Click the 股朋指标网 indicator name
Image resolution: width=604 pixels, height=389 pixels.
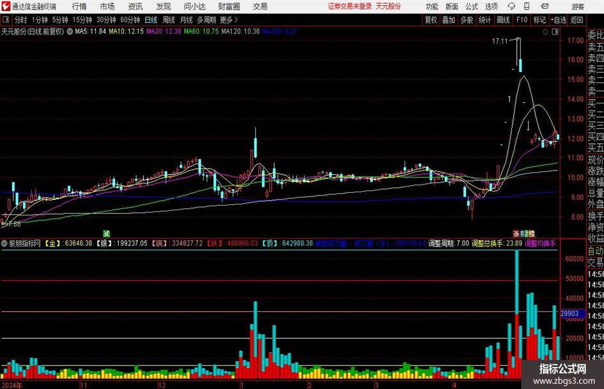pyautogui.click(x=25, y=243)
